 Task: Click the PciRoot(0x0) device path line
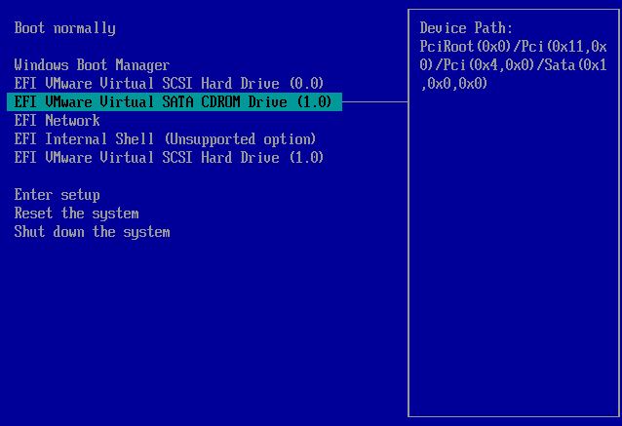[x=512, y=47]
